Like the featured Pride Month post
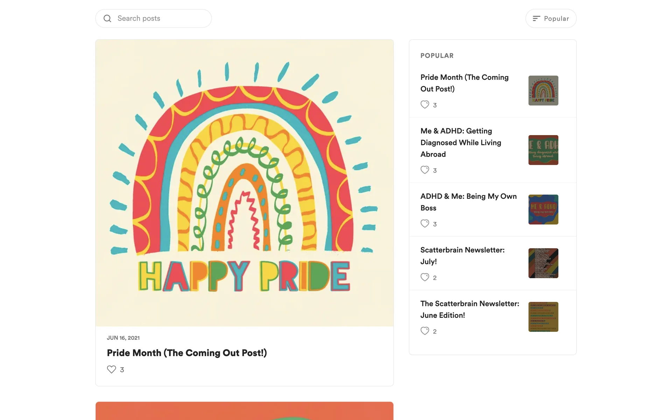 point(111,370)
